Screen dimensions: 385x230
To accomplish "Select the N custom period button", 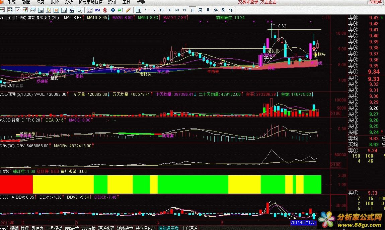I will pos(184,10).
